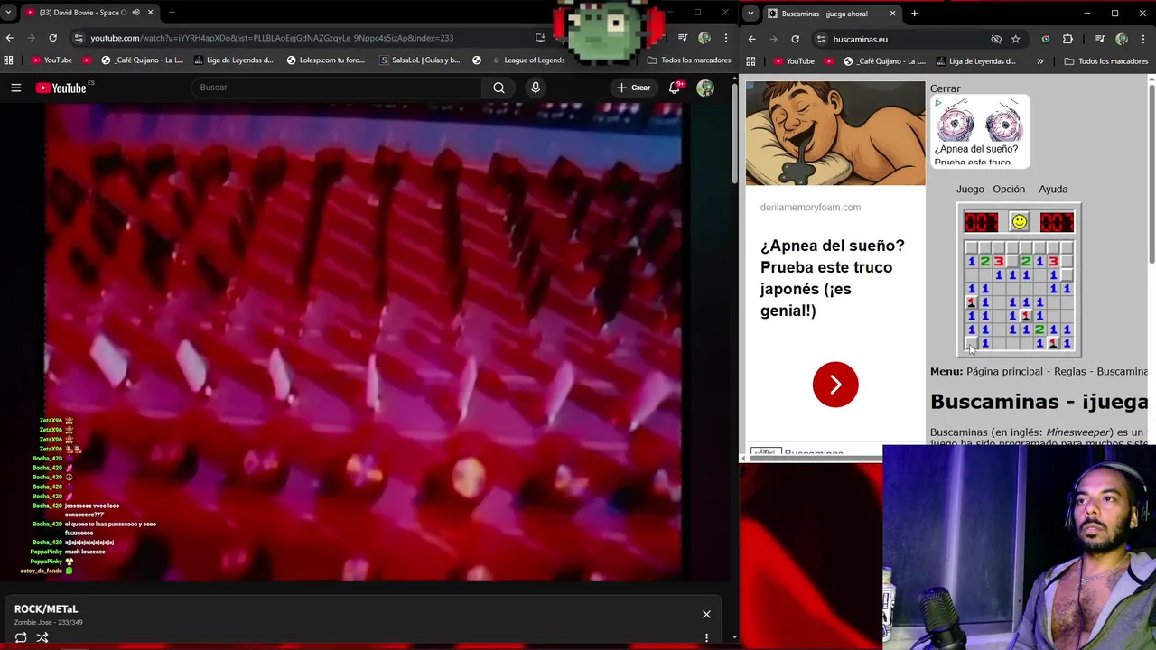
Task: Open the _Café Quijano - La L... bookmark in left window
Action: 142,60
